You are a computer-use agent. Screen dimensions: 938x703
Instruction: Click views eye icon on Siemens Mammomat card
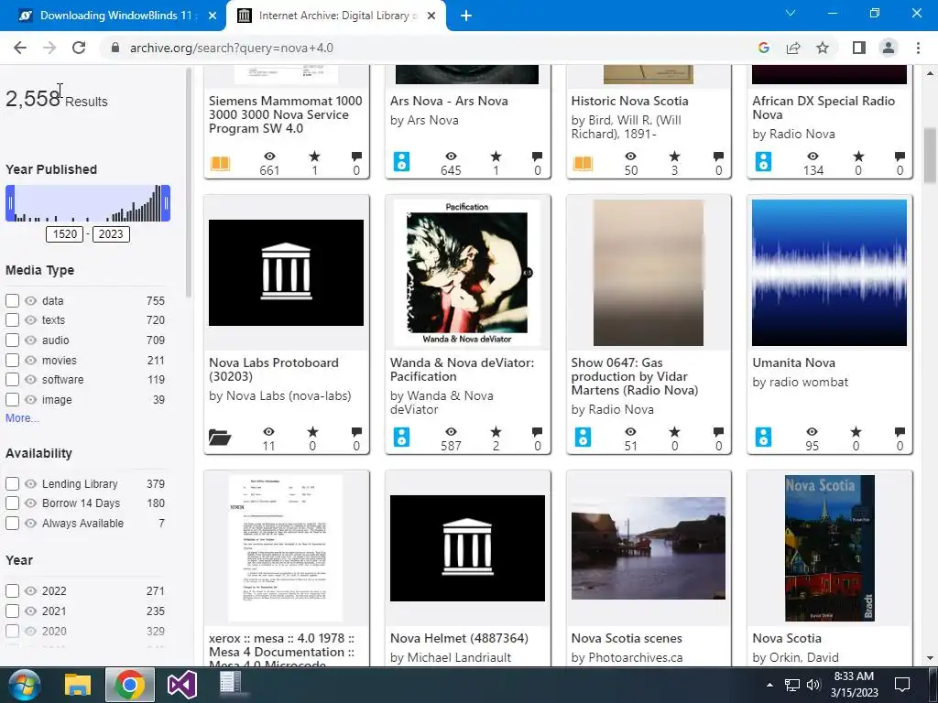[270, 156]
